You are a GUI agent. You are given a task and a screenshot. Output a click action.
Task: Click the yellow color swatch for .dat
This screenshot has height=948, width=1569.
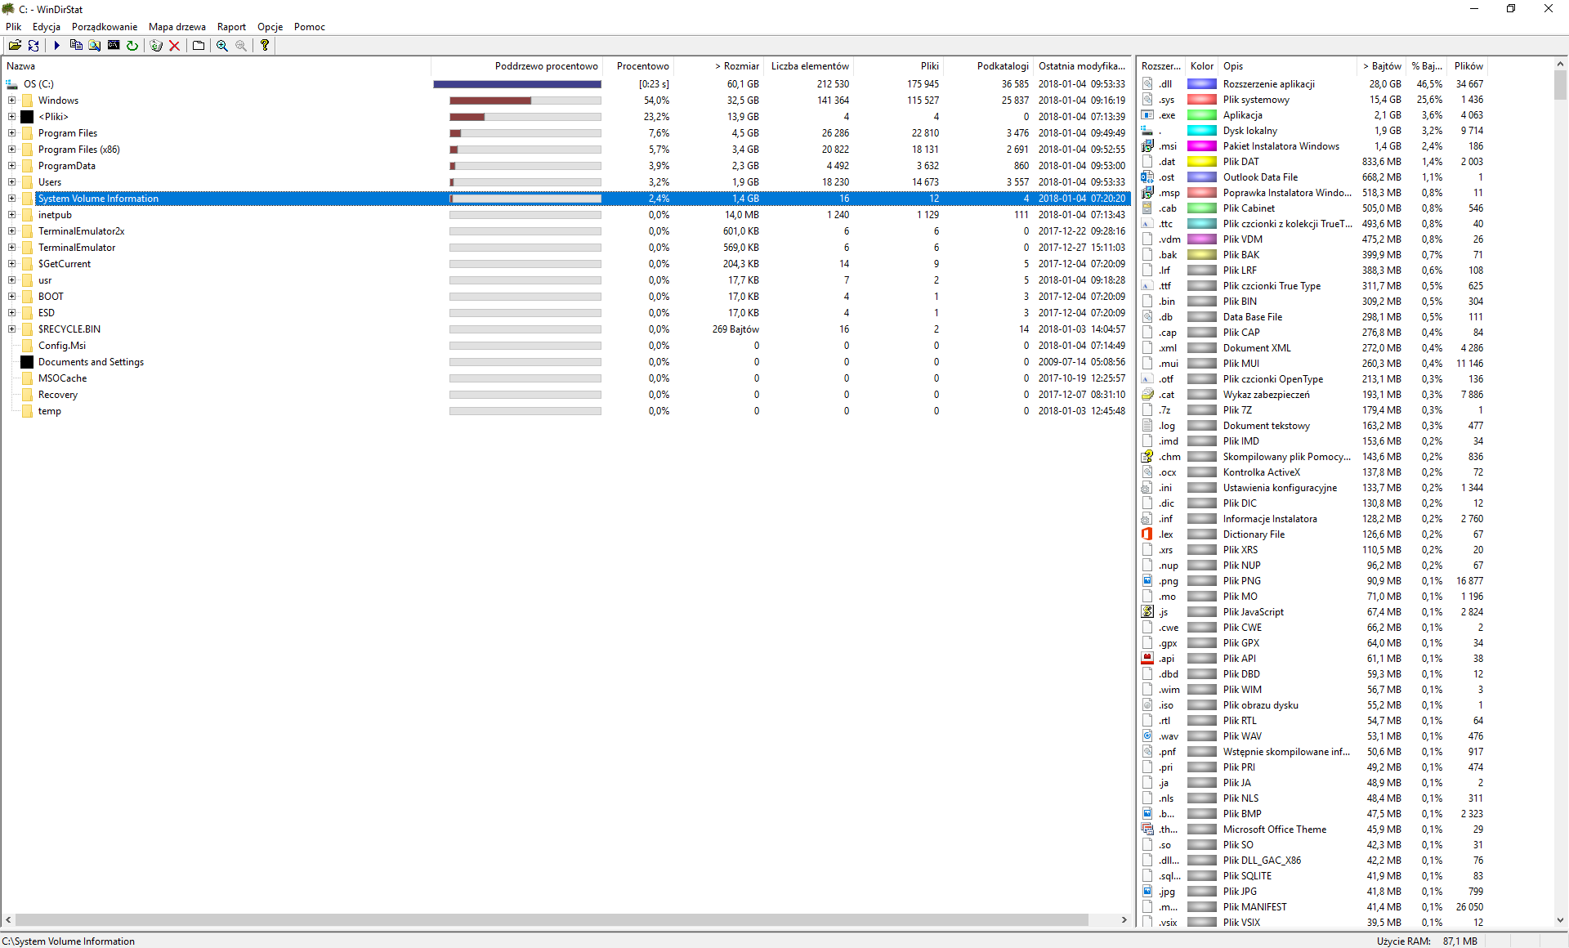[1201, 162]
